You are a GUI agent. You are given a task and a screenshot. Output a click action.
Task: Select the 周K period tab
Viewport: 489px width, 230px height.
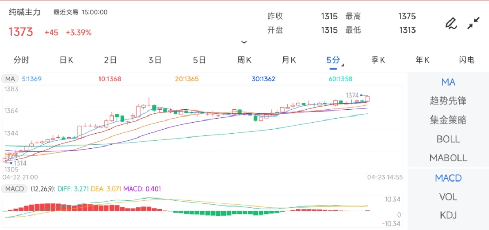pyautogui.click(x=244, y=60)
